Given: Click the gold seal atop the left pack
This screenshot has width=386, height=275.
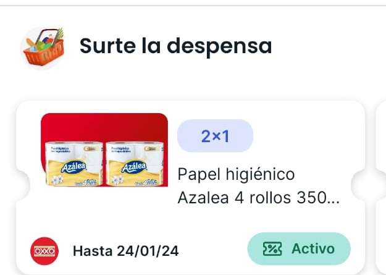Looking at the screenshot, I should coord(90,148).
